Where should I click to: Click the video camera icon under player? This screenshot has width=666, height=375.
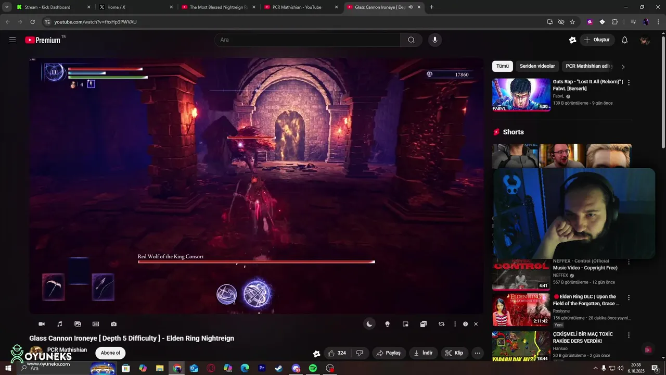42,324
